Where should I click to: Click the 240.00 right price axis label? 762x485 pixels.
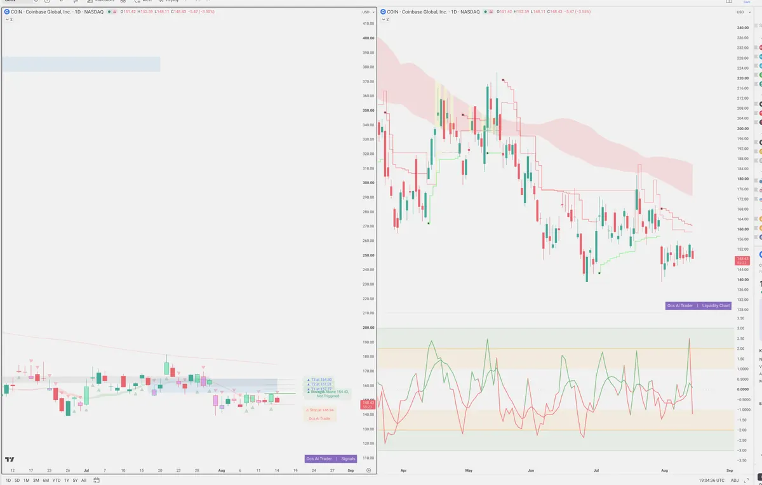click(x=743, y=28)
